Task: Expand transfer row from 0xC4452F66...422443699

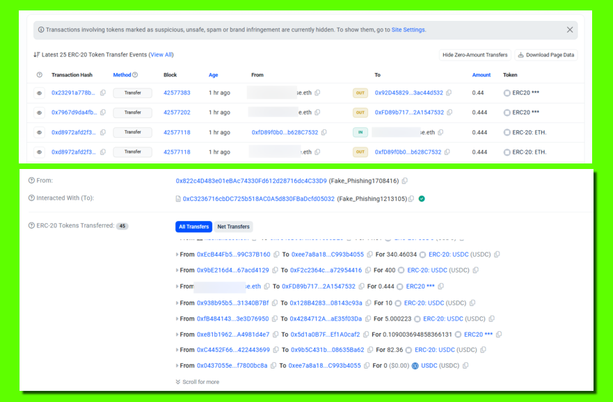Action: 177,350
